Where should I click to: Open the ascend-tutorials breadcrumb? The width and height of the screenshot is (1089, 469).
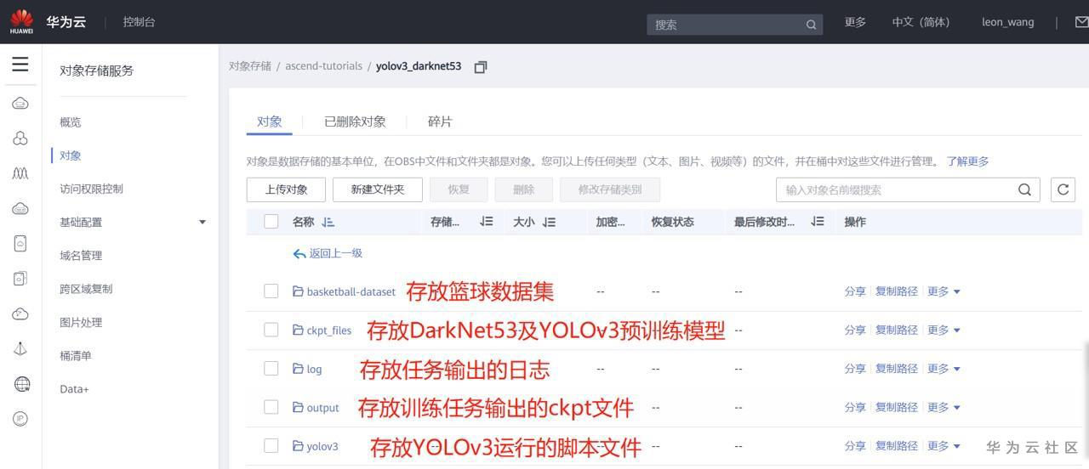click(323, 65)
